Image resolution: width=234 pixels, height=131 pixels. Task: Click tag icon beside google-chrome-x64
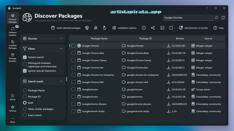coord(124,82)
